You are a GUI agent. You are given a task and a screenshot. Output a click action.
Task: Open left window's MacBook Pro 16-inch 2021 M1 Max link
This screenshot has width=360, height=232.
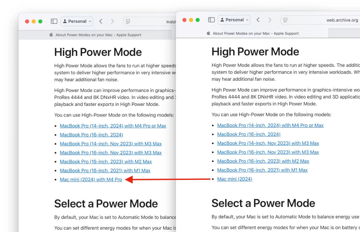click(x=105, y=171)
